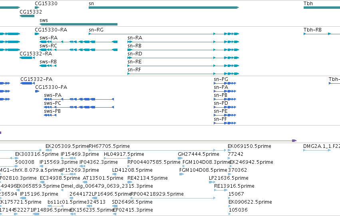Click EST IP15196.3prime
Image resolution: width=340 pixels, height=216 pixels.
pos(23,198)
